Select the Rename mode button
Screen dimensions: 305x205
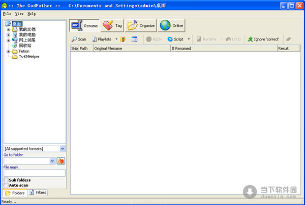click(x=84, y=25)
